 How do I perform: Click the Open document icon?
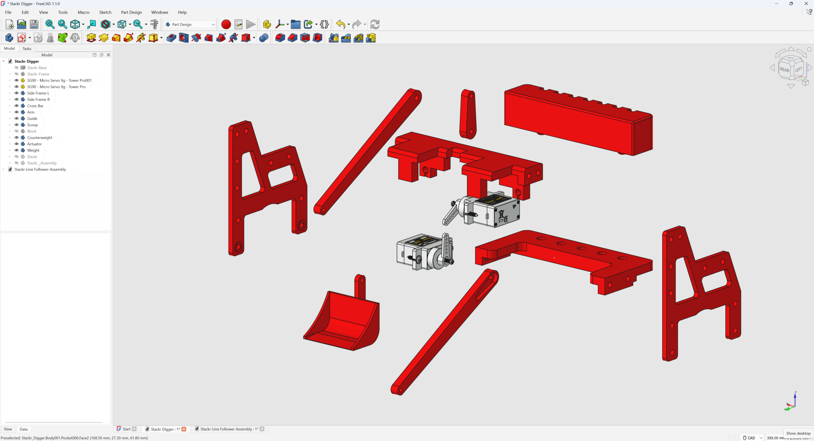[x=22, y=25]
